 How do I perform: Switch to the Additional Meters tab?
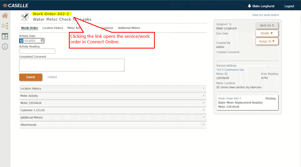point(129,28)
